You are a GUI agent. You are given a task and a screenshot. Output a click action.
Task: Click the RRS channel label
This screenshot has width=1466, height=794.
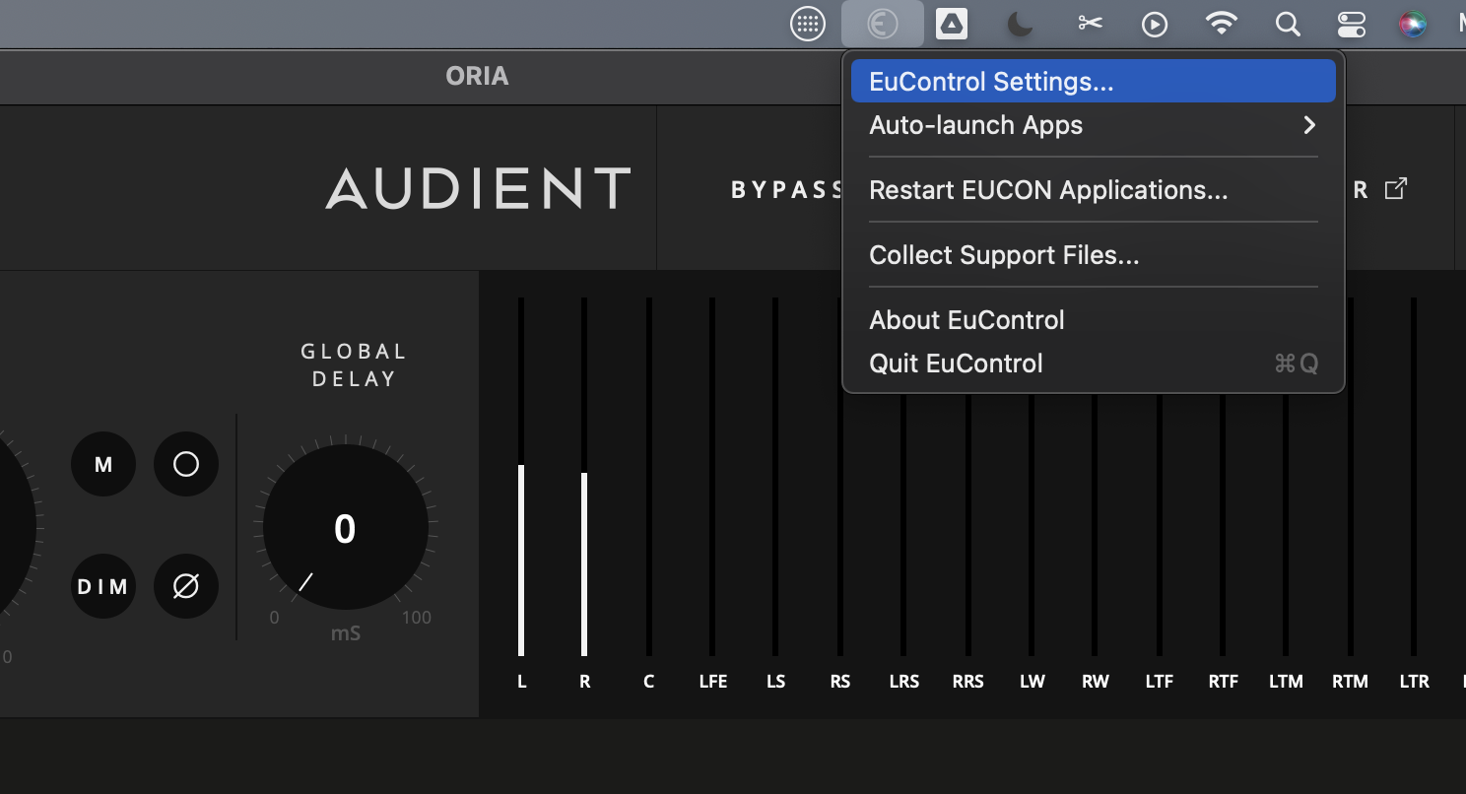(x=967, y=682)
